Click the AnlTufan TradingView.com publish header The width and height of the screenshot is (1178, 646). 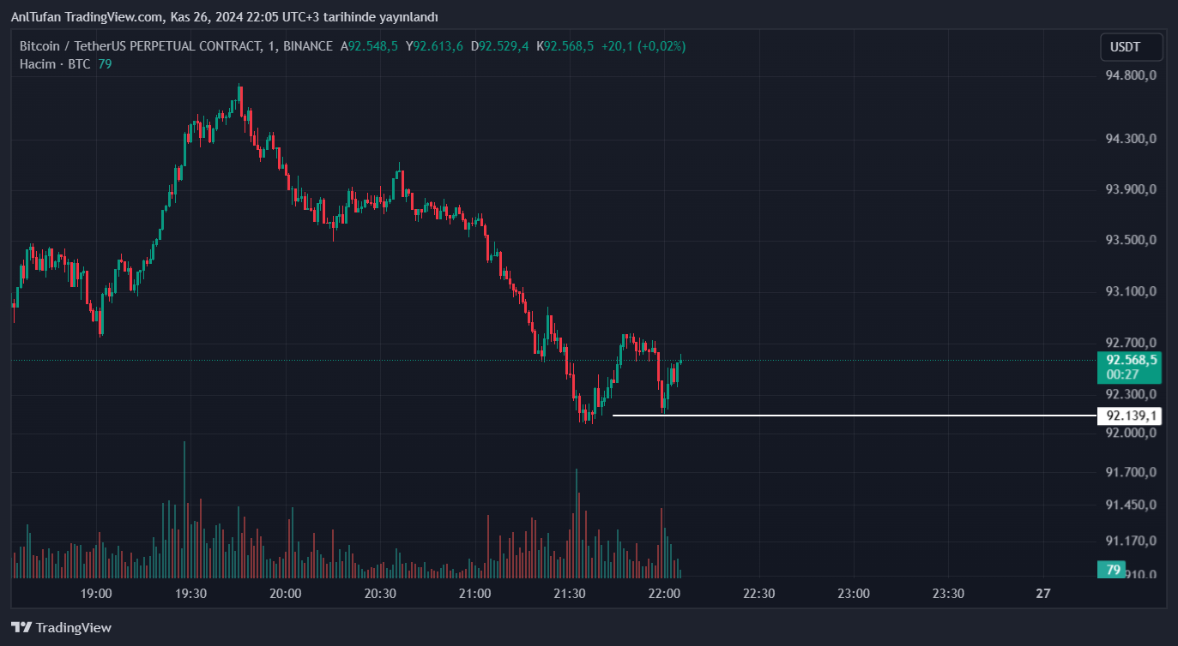(x=225, y=17)
